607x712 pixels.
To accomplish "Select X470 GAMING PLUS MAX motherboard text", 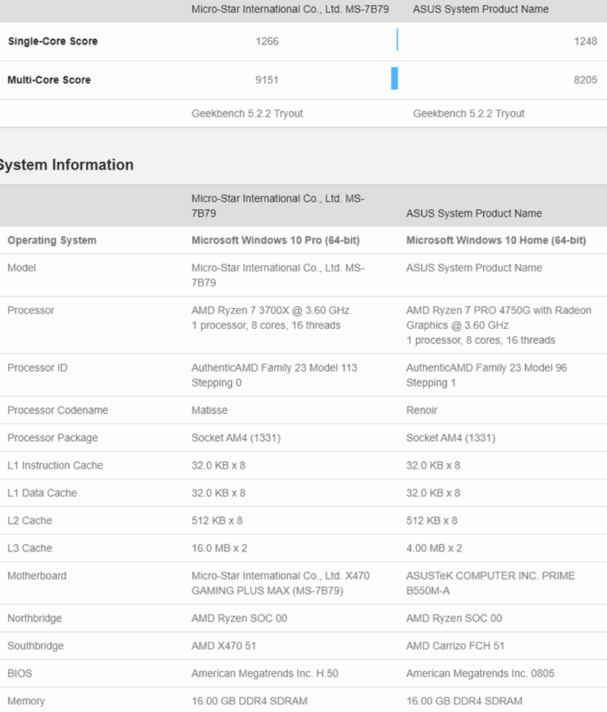I will tap(280, 583).
